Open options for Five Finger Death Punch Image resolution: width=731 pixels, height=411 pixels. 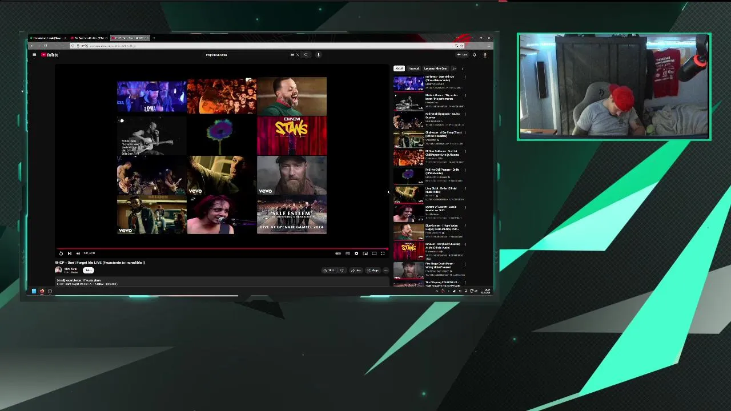point(465,264)
